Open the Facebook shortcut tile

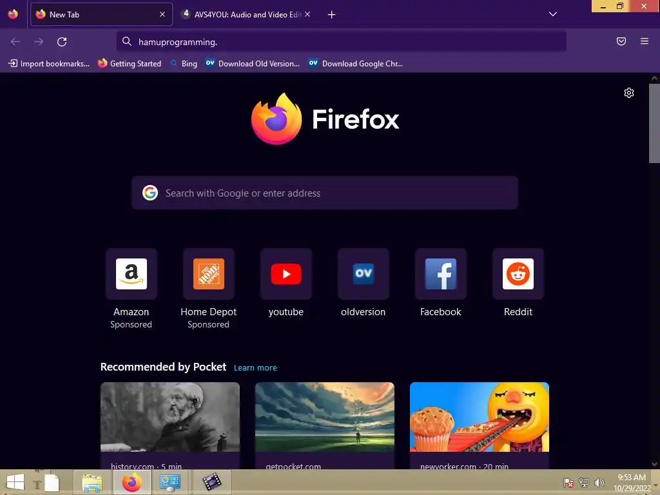441,274
